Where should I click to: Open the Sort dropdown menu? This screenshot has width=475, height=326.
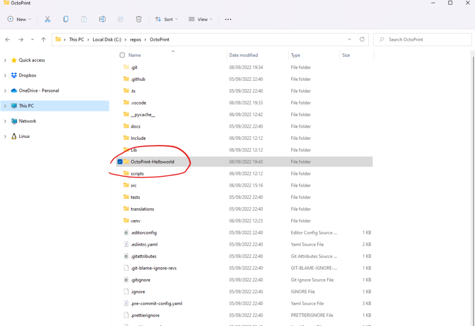167,19
